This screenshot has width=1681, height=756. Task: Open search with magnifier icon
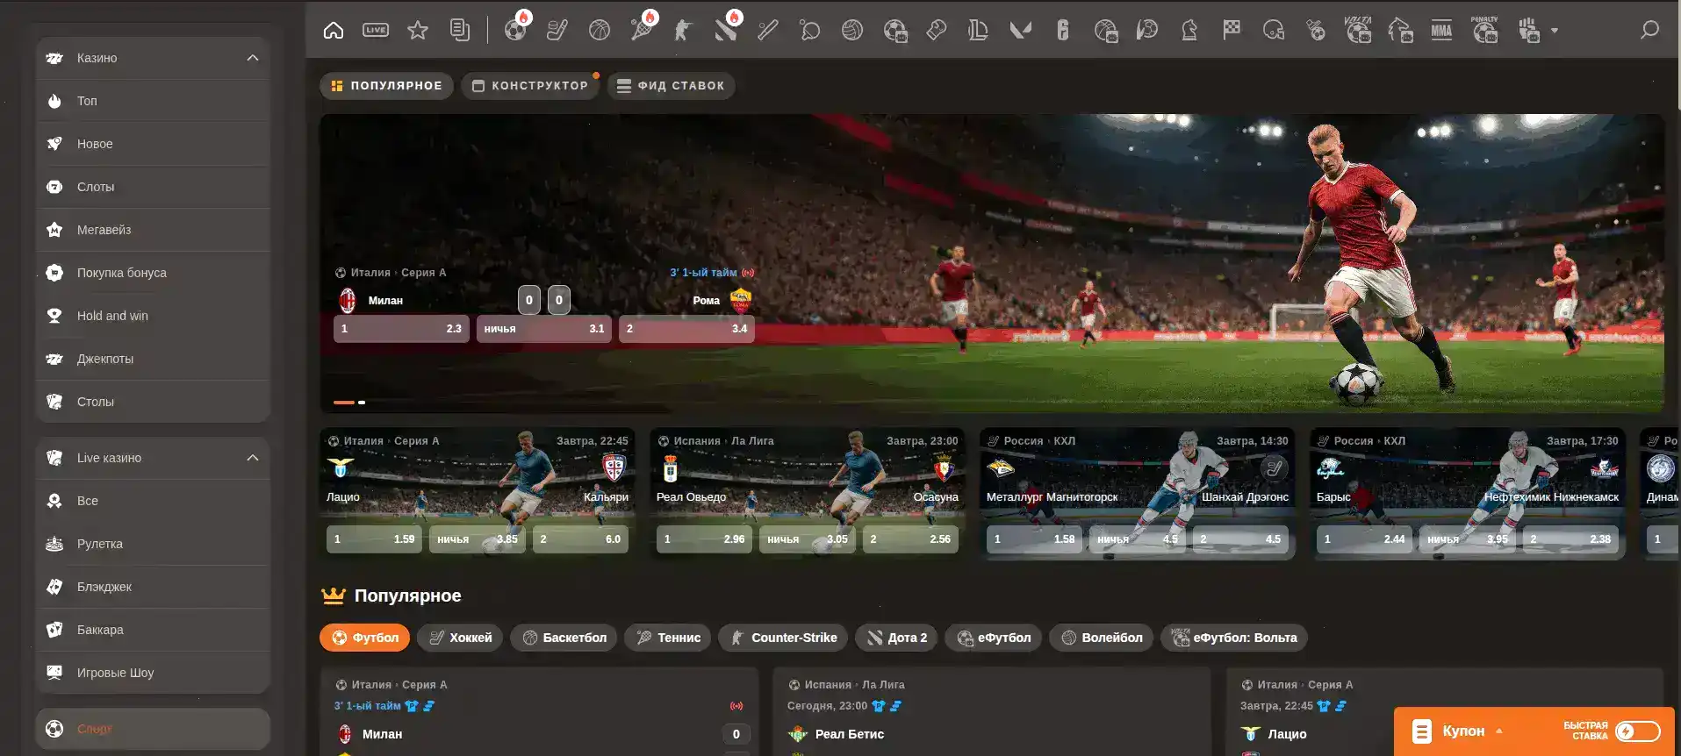1649,31
